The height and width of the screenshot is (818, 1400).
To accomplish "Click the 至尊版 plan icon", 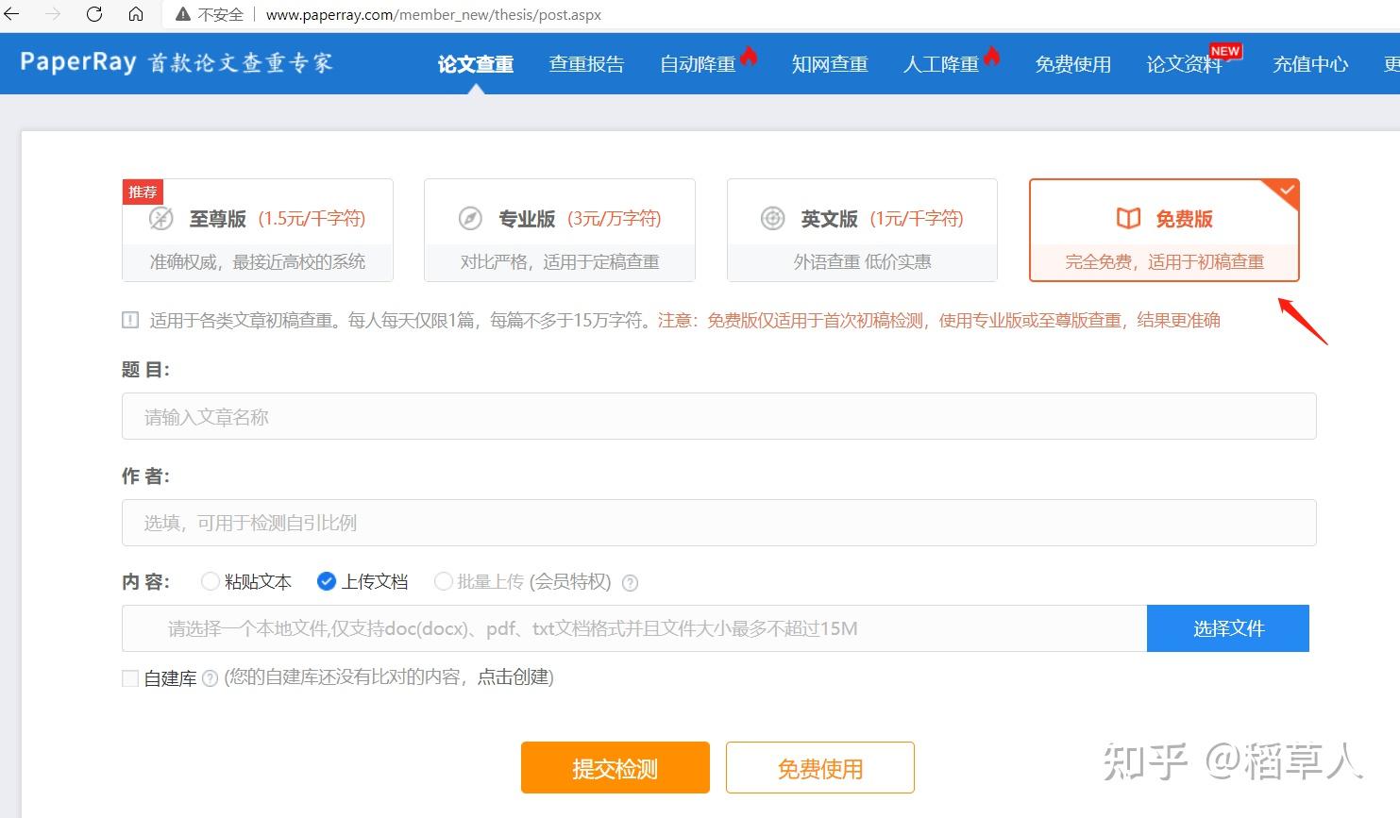I will click(x=161, y=219).
